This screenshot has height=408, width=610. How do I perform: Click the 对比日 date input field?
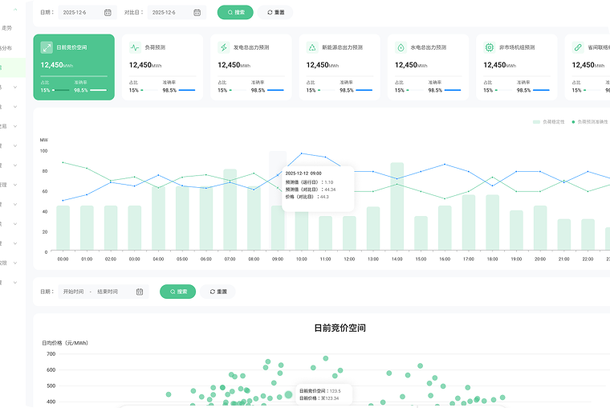click(x=177, y=13)
